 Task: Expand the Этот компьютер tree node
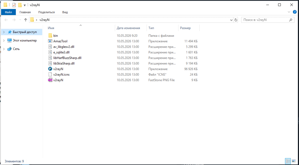(x=4, y=40)
